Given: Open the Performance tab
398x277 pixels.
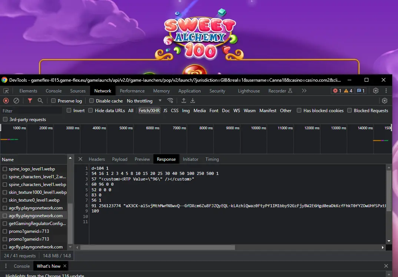Looking at the screenshot, I should 132,91.
